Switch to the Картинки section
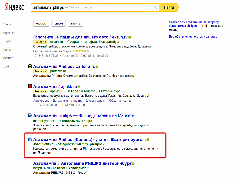This screenshot has height=179, width=238. (9, 33)
